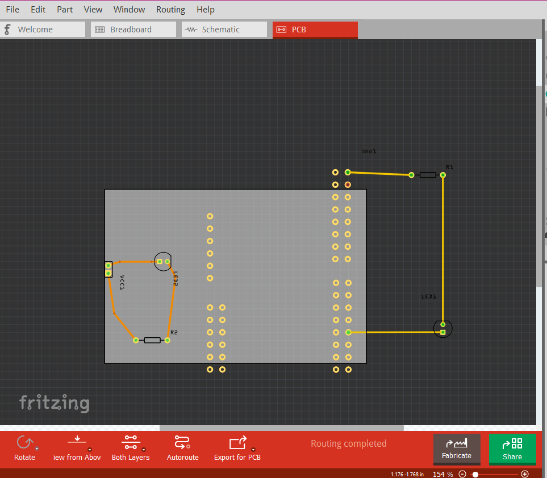Image resolution: width=547 pixels, height=478 pixels.
Task: Select resistor R1 on the board
Action: [429, 175]
